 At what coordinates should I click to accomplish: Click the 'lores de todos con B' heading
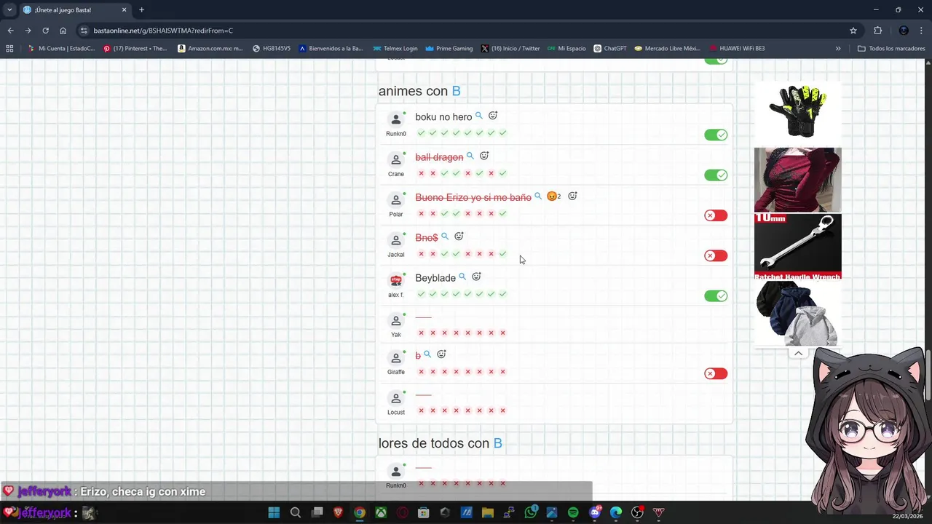click(x=440, y=443)
